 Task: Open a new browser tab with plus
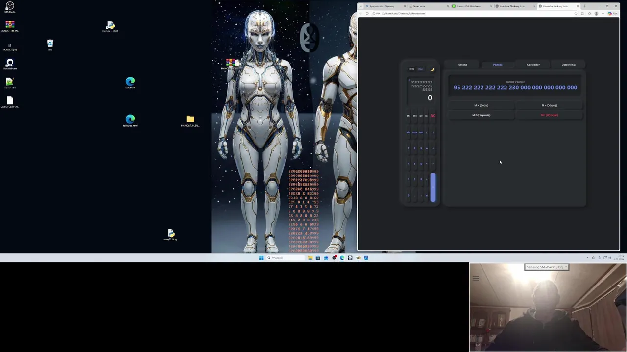pos(584,6)
